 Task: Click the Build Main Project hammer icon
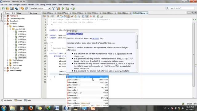tap(54, 8)
